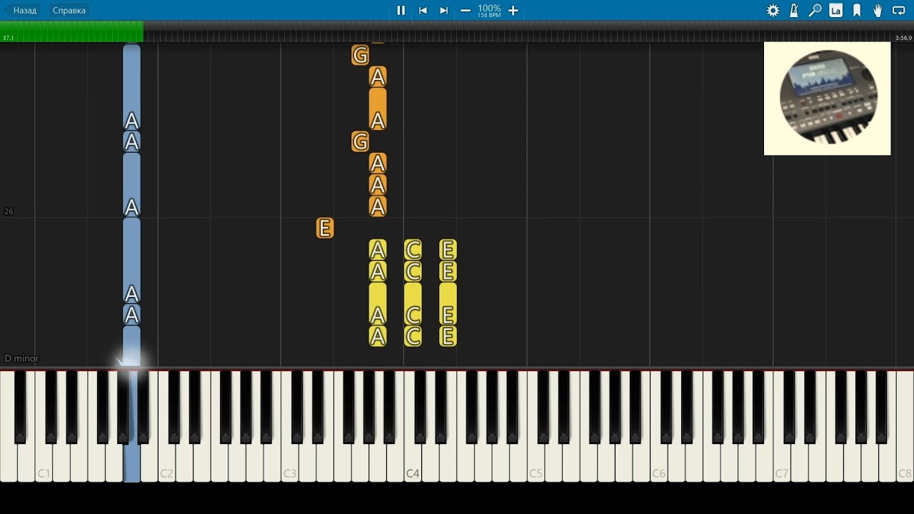Click the 3:56.9 total time label
Viewport: 914px width, 514px height.
coord(903,38)
